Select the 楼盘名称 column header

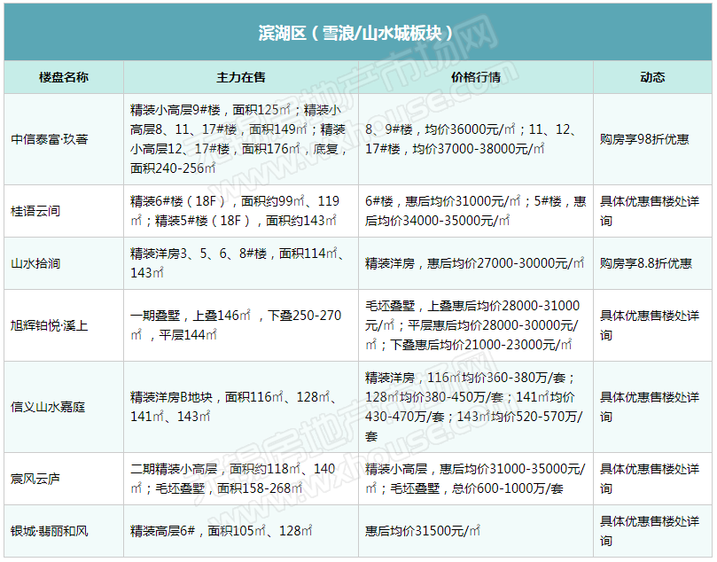point(64,77)
